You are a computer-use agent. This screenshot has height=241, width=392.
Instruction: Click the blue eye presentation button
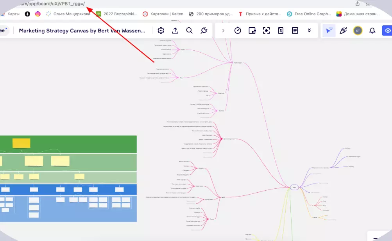pyautogui.click(x=387, y=31)
